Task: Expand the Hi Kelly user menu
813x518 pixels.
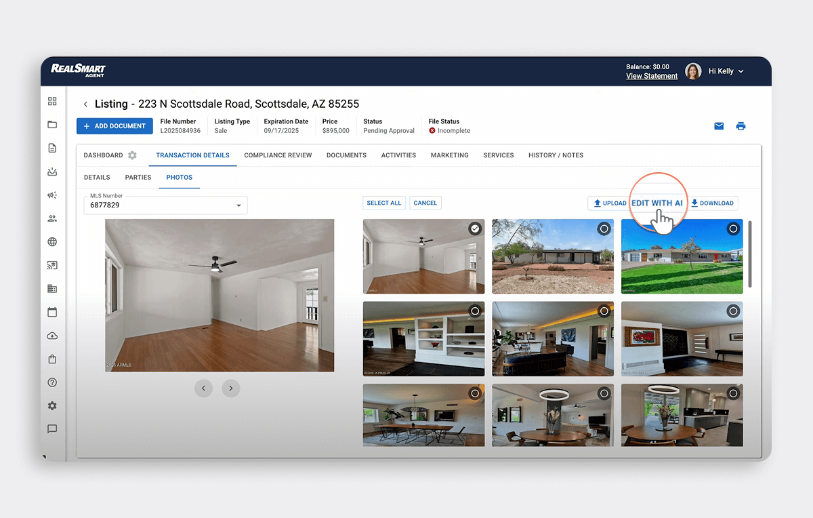Action: tap(726, 71)
